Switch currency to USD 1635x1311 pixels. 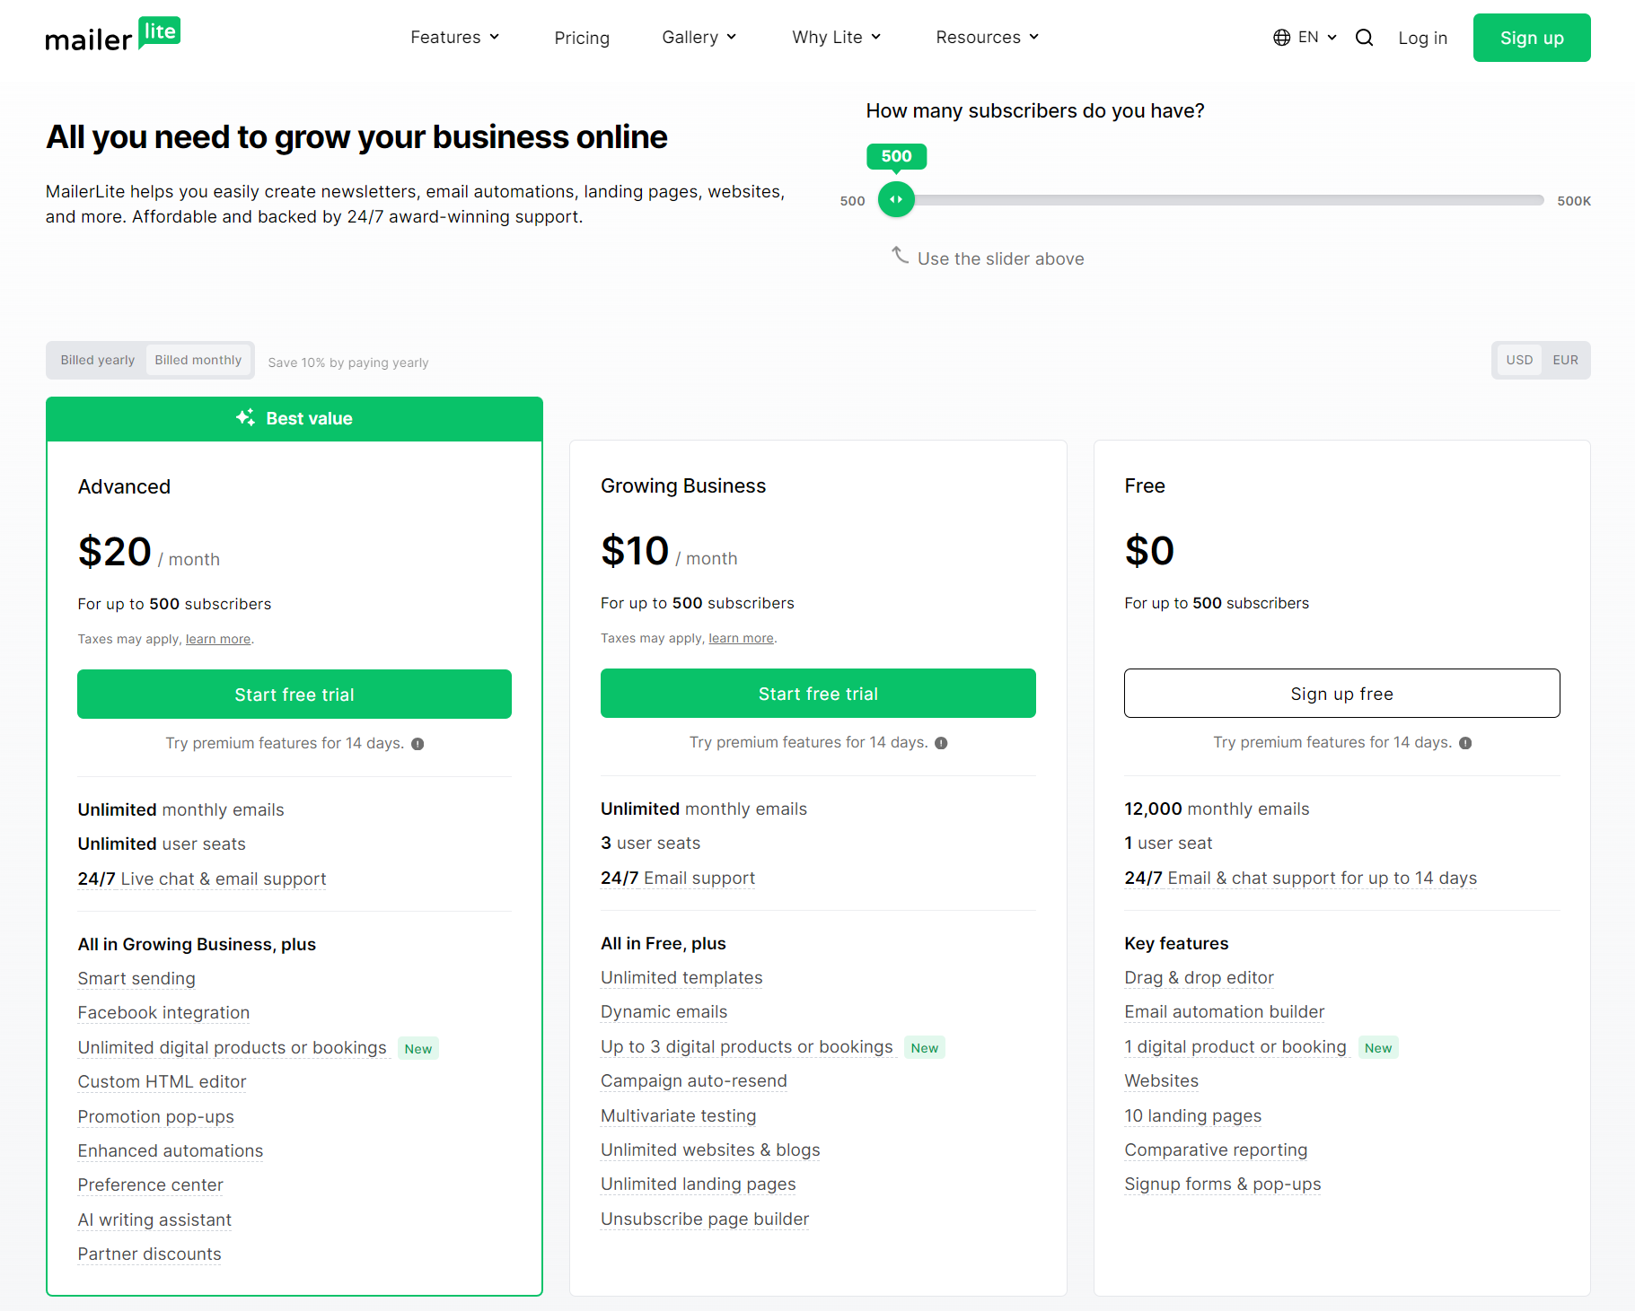point(1519,360)
